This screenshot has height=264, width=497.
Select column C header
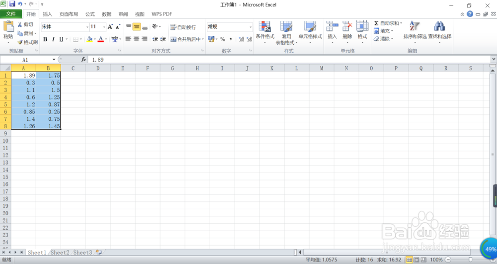point(73,68)
